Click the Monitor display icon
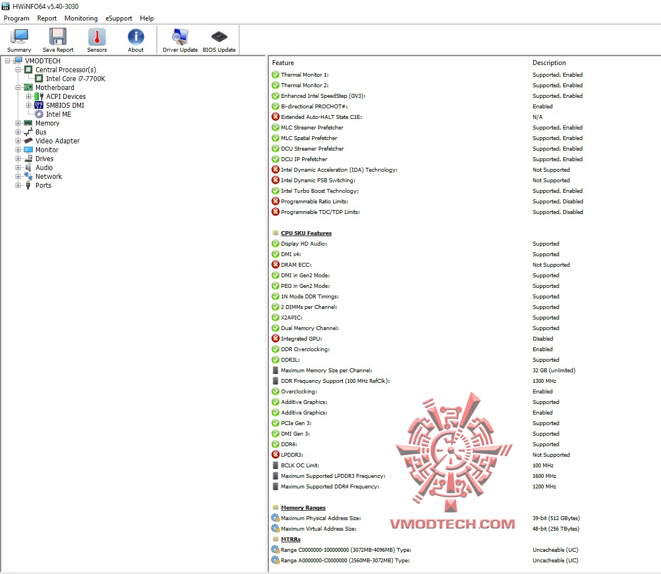The width and height of the screenshot is (661, 574). point(28,149)
